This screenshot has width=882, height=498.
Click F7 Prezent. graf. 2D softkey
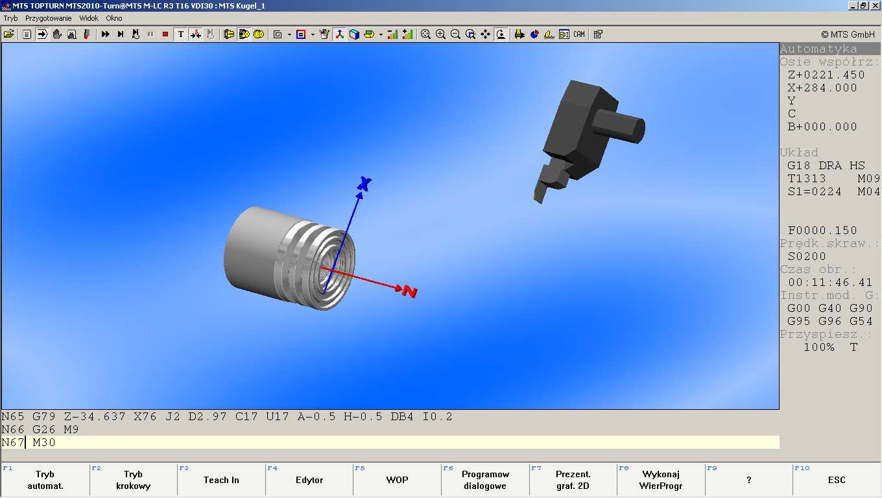(573, 480)
